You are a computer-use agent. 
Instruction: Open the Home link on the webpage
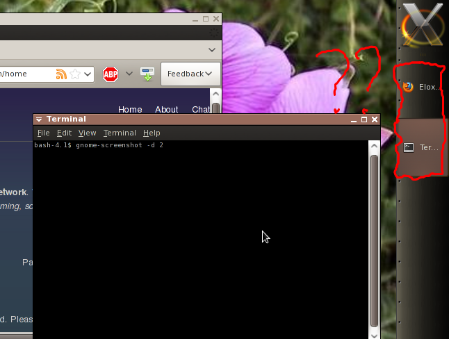coord(130,109)
